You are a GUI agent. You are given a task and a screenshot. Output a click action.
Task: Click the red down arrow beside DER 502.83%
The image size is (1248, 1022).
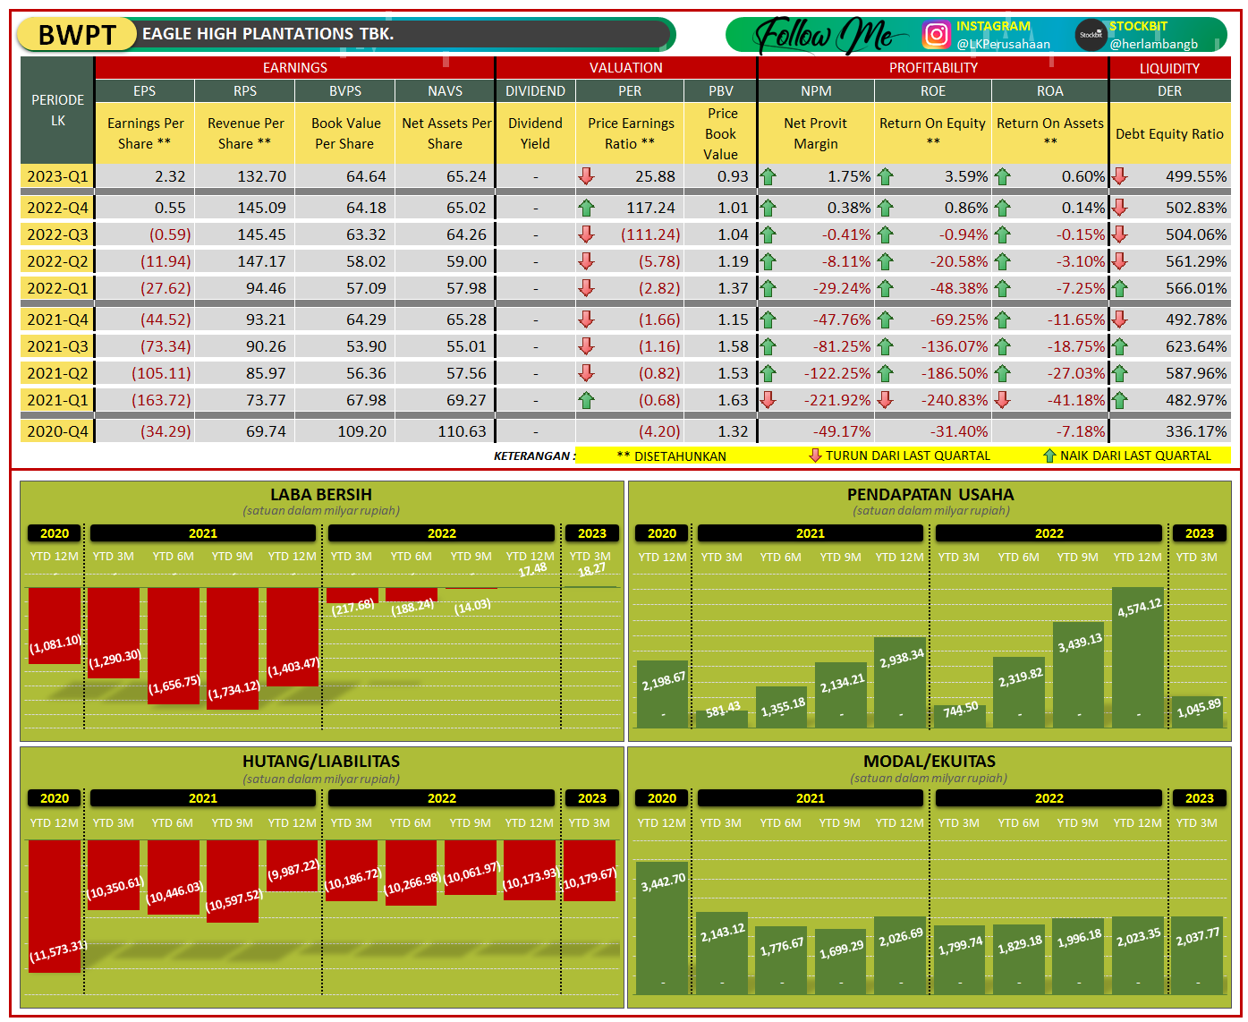click(x=1120, y=208)
